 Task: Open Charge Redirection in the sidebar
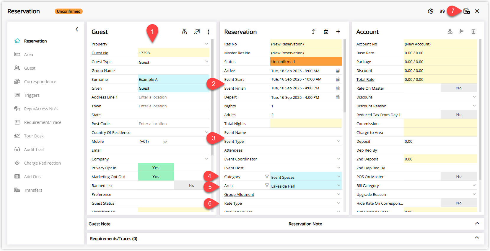pyautogui.click(x=42, y=163)
